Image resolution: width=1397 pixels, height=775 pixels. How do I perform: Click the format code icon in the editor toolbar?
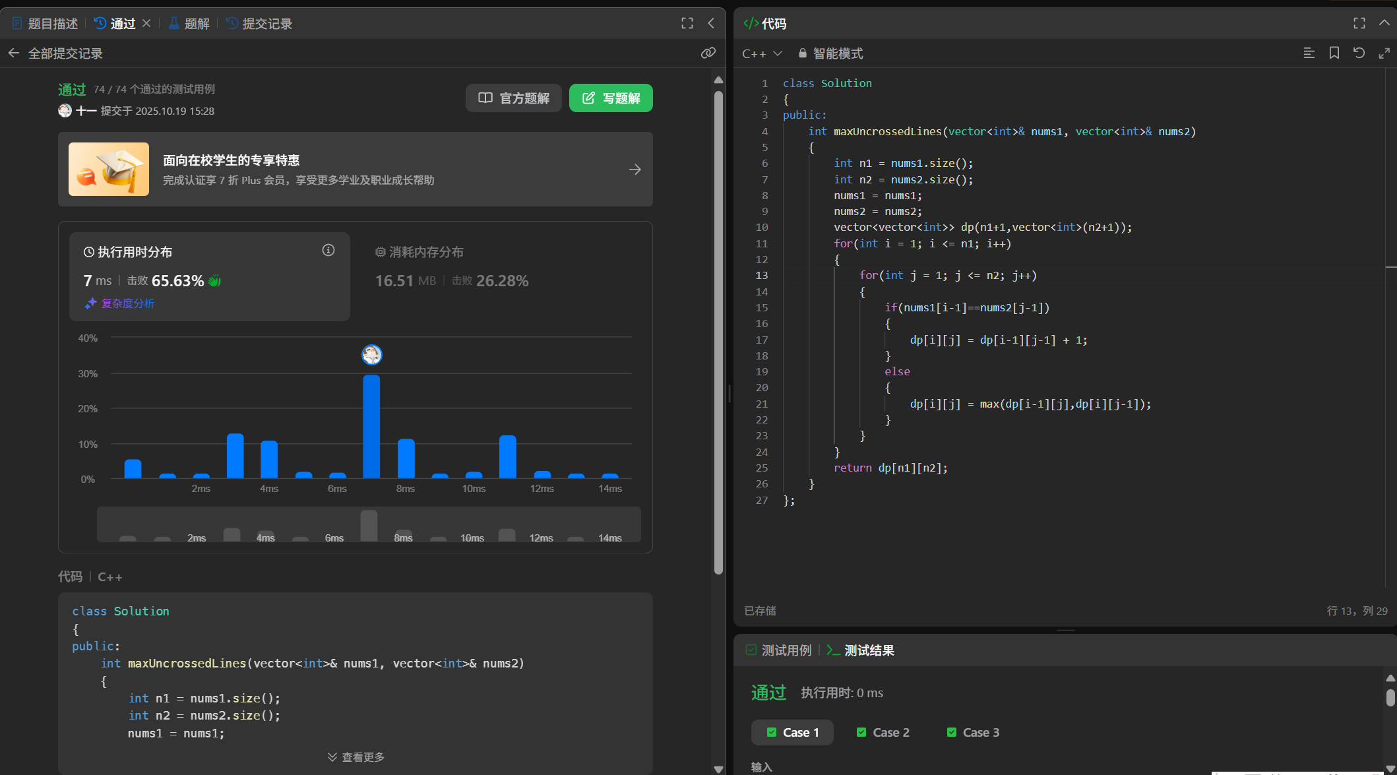point(1309,53)
